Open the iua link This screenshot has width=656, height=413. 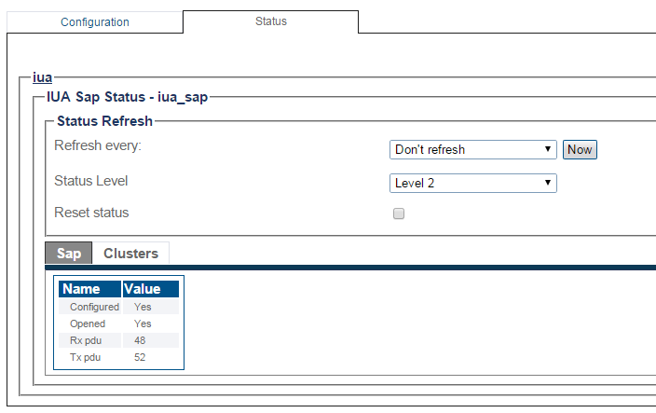[42, 77]
